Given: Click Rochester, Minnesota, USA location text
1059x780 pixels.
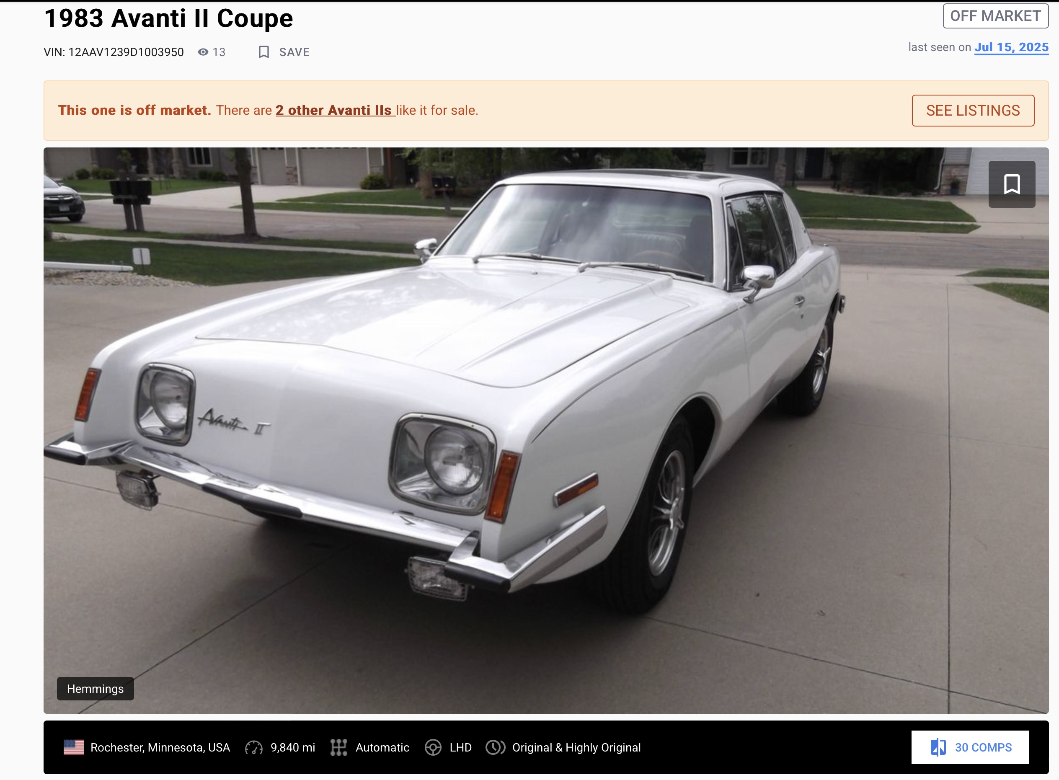Looking at the screenshot, I should (160, 747).
